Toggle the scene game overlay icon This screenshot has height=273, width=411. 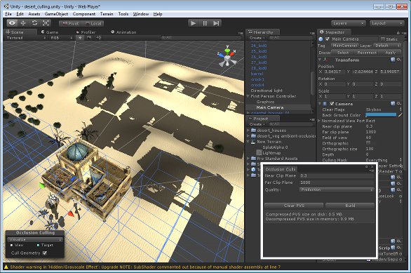(x=89, y=38)
